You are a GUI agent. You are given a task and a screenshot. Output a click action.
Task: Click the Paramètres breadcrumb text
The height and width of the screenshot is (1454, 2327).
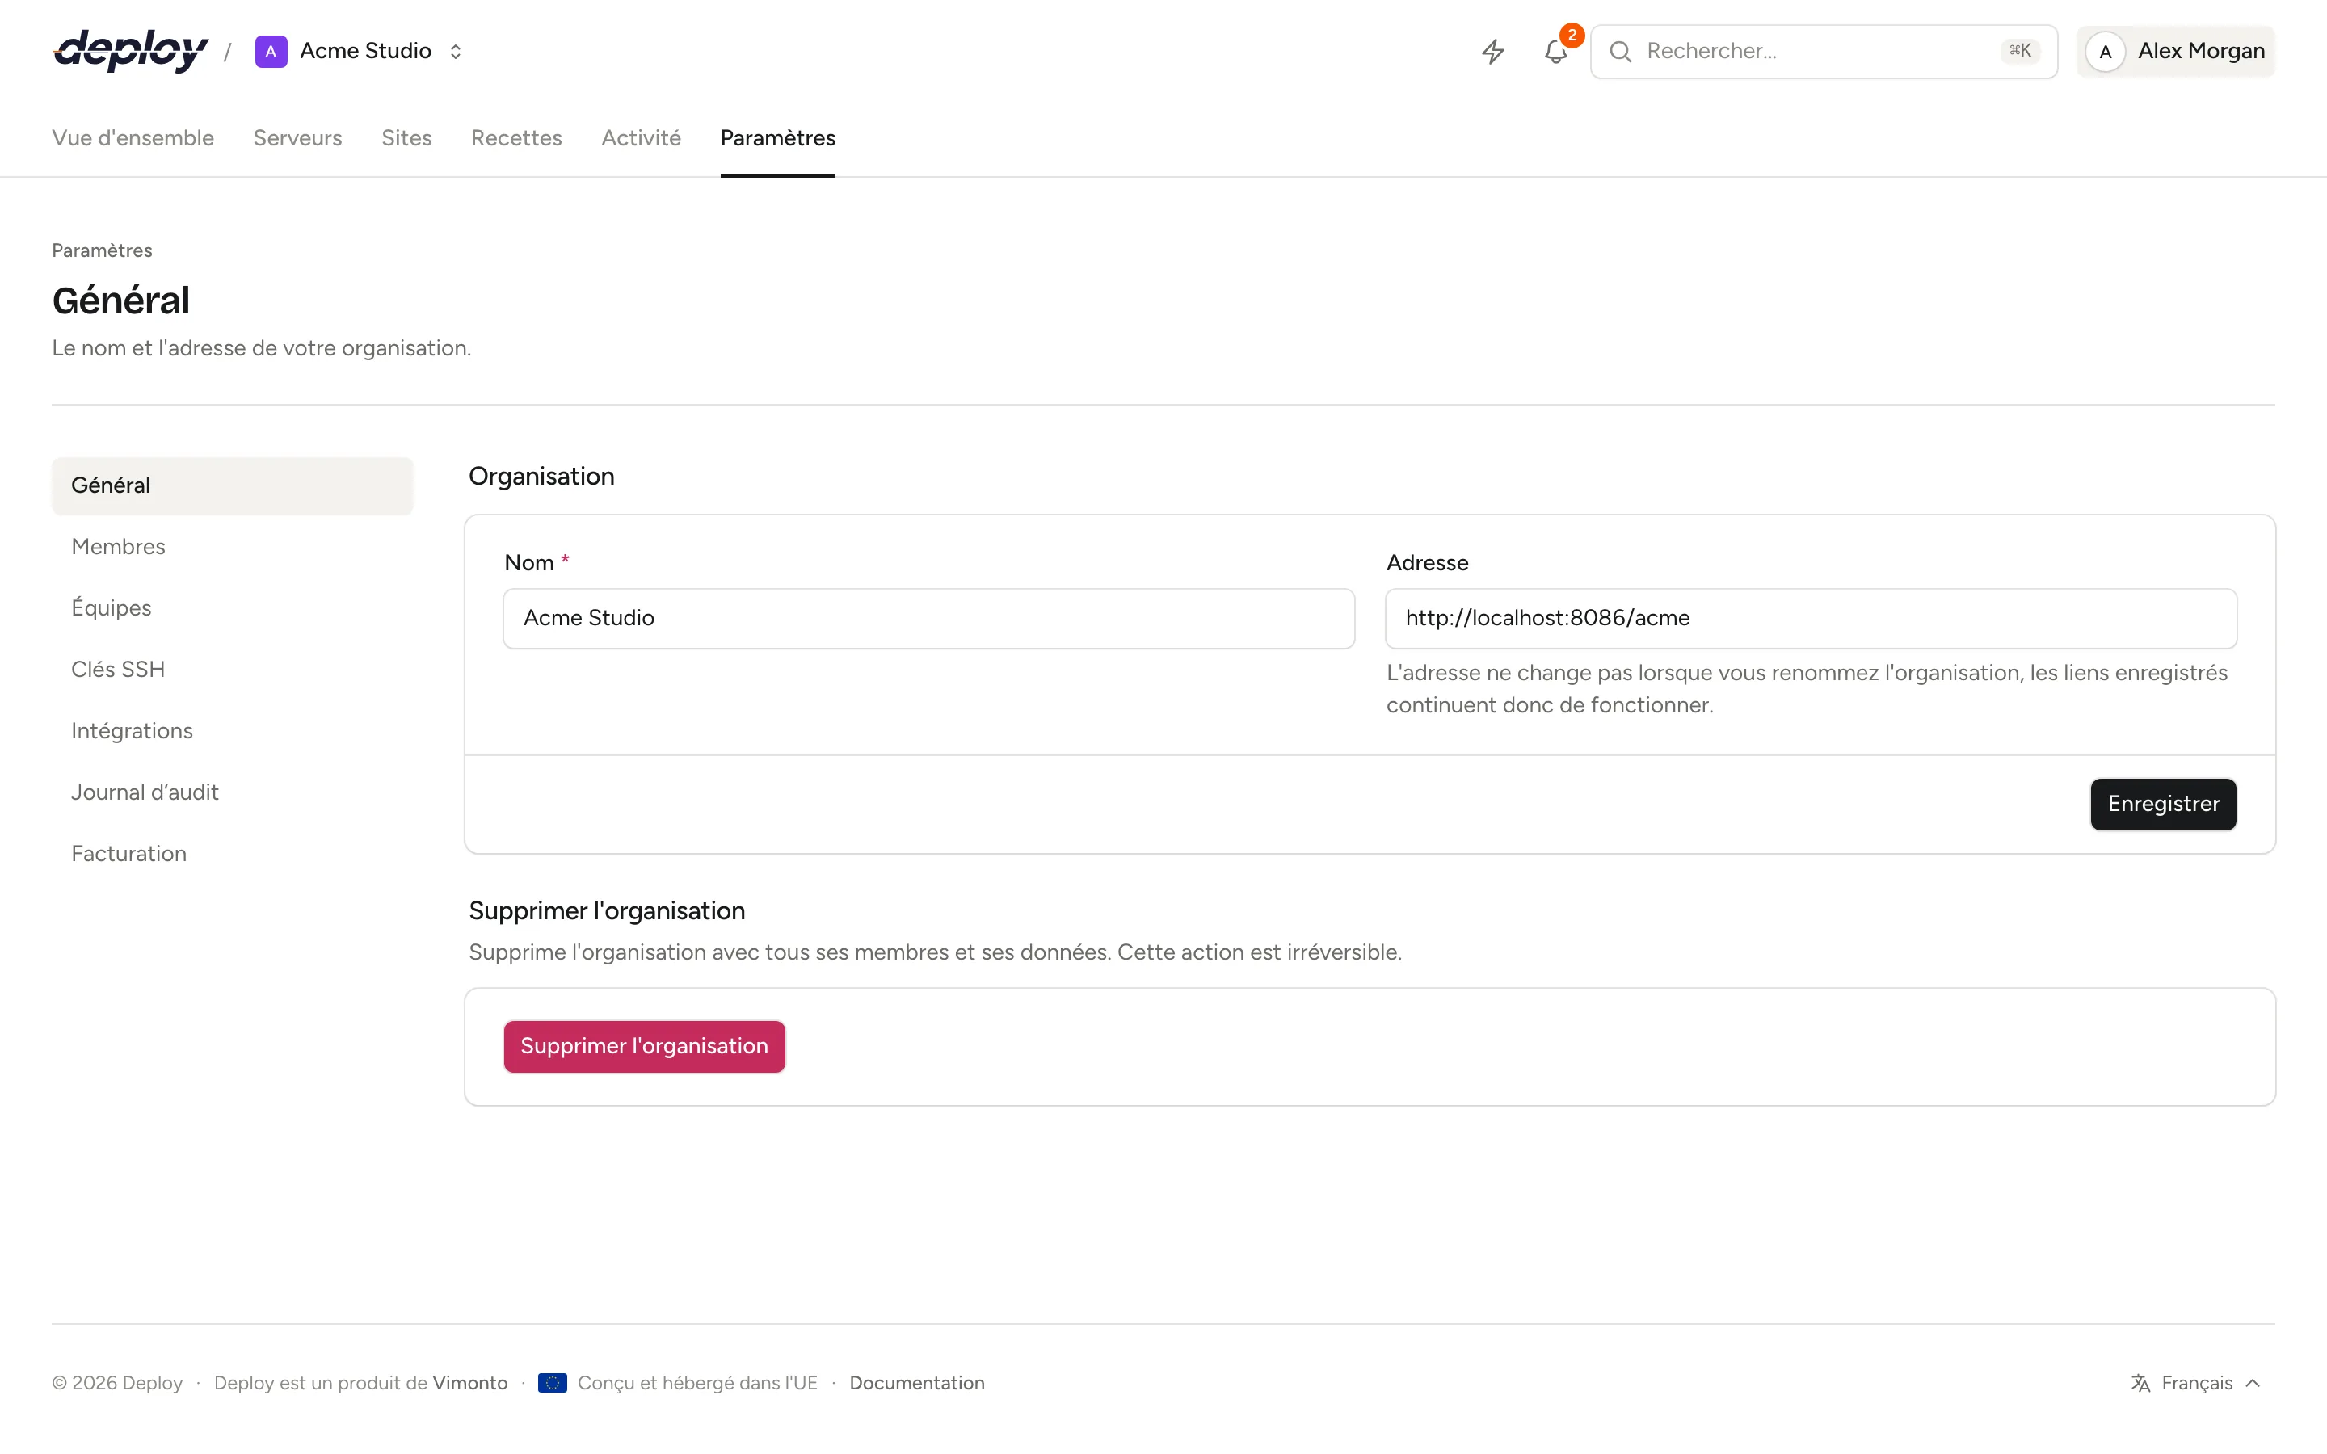102,250
